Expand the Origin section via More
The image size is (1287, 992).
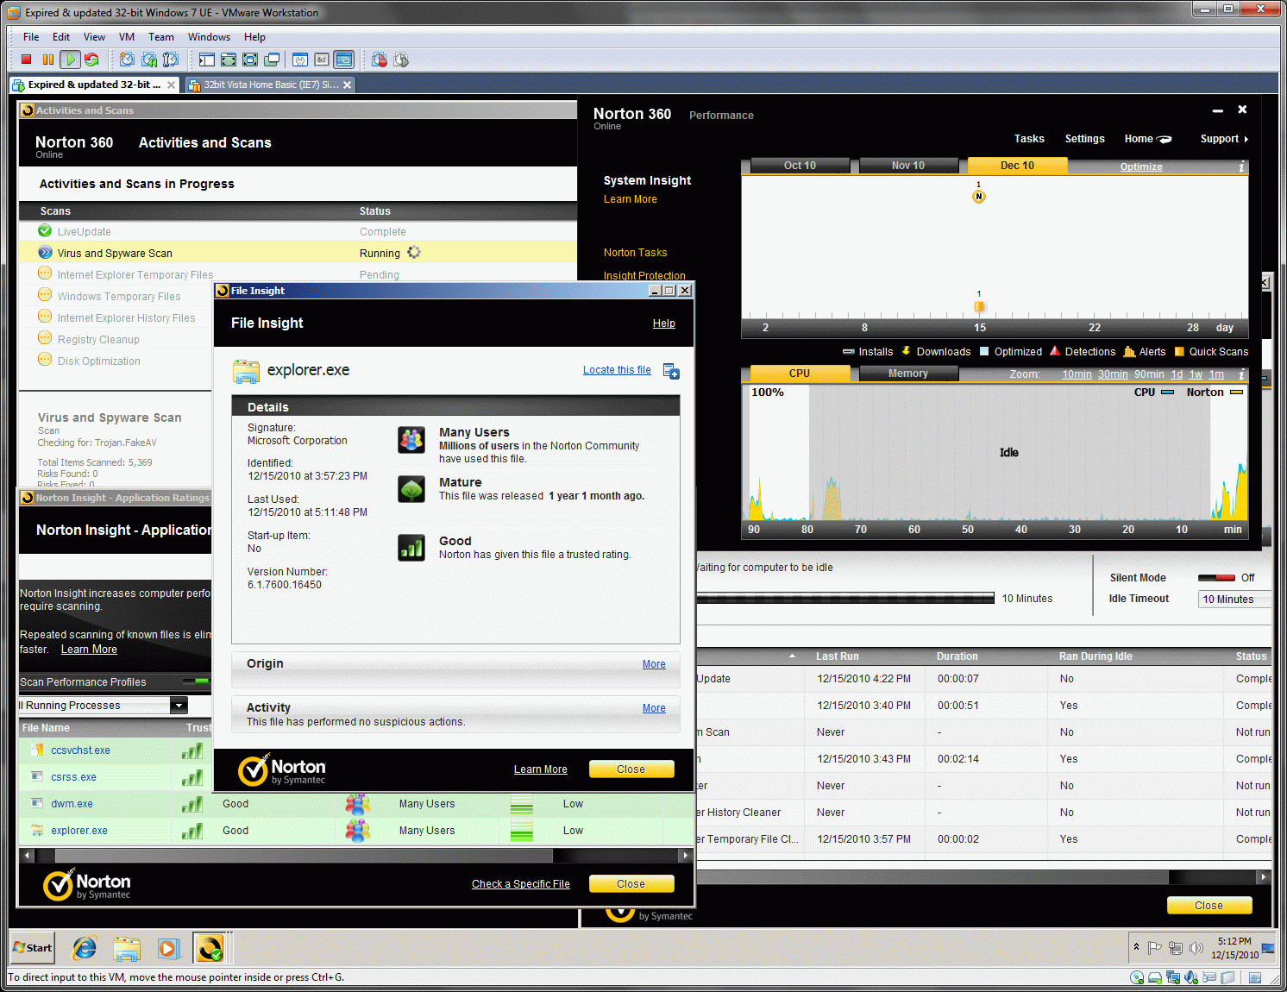point(653,664)
